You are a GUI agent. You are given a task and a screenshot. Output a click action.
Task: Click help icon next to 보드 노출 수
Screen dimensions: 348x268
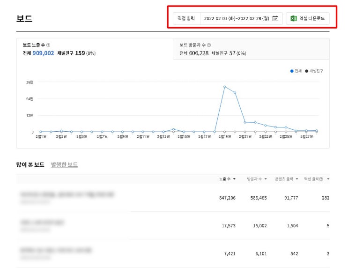pyautogui.click(x=48, y=45)
